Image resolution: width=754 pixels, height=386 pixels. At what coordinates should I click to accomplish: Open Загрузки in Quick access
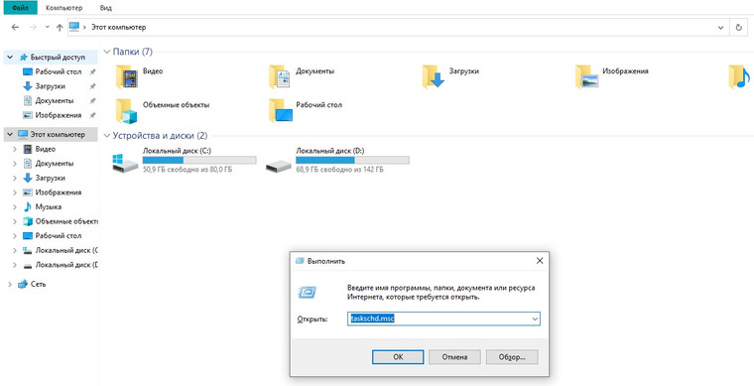tap(50, 86)
